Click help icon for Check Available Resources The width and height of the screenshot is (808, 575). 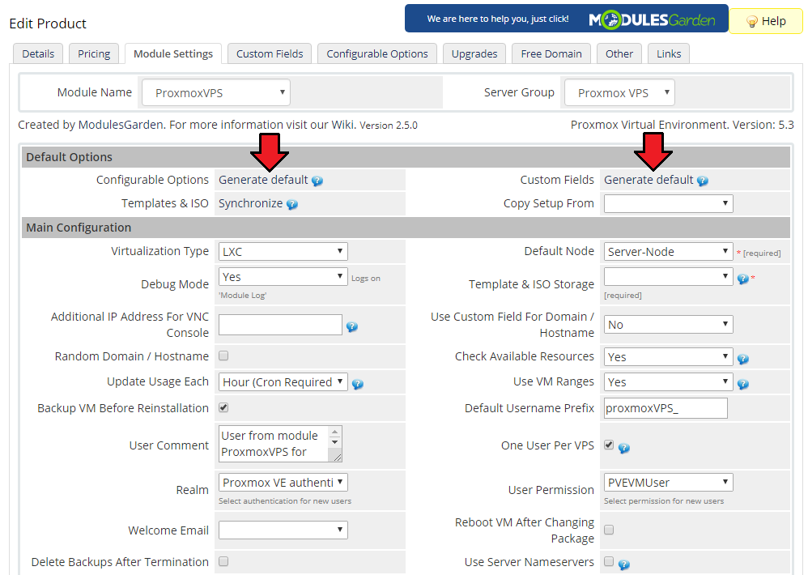pyautogui.click(x=742, y=359)
